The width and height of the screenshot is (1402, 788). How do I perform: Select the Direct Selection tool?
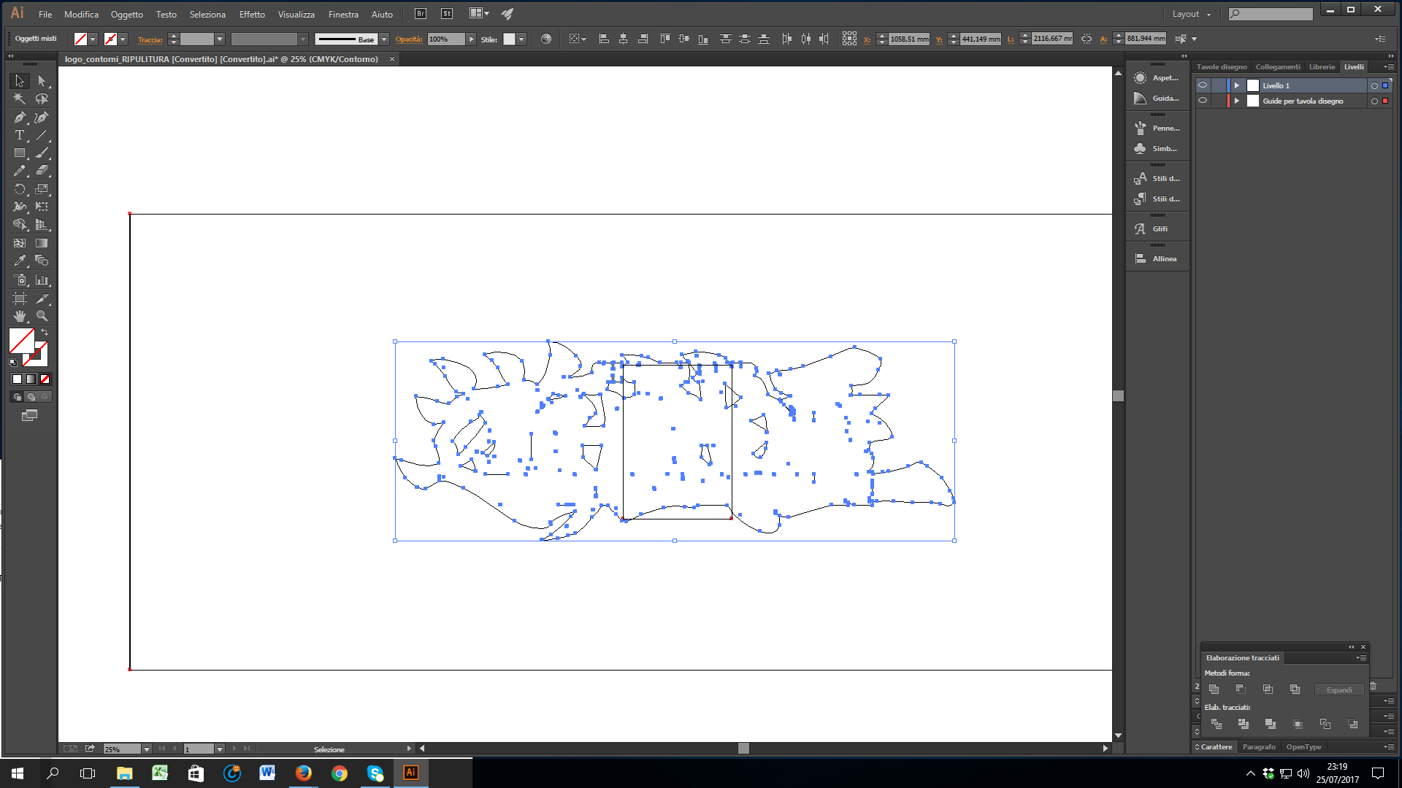click(42, 81)
